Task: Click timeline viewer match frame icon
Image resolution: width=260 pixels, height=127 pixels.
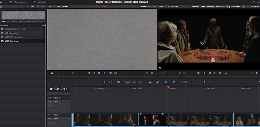Action: tap(182, 73)
